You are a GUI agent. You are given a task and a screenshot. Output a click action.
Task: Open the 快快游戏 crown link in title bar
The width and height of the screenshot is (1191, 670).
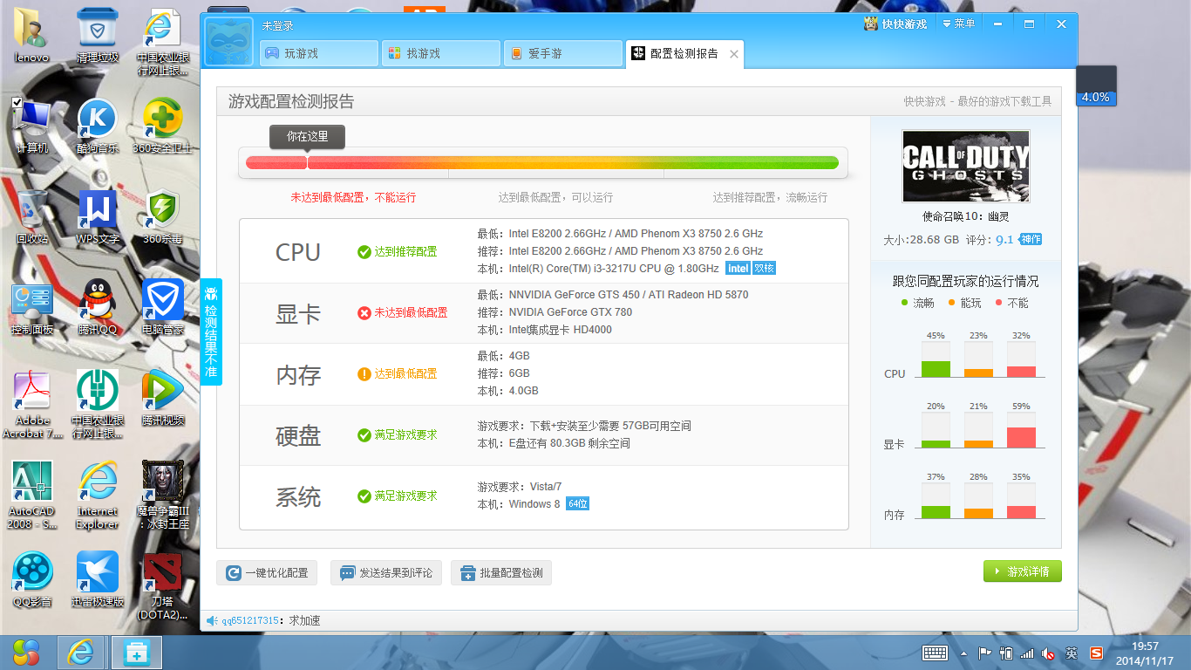coord(895,24)
